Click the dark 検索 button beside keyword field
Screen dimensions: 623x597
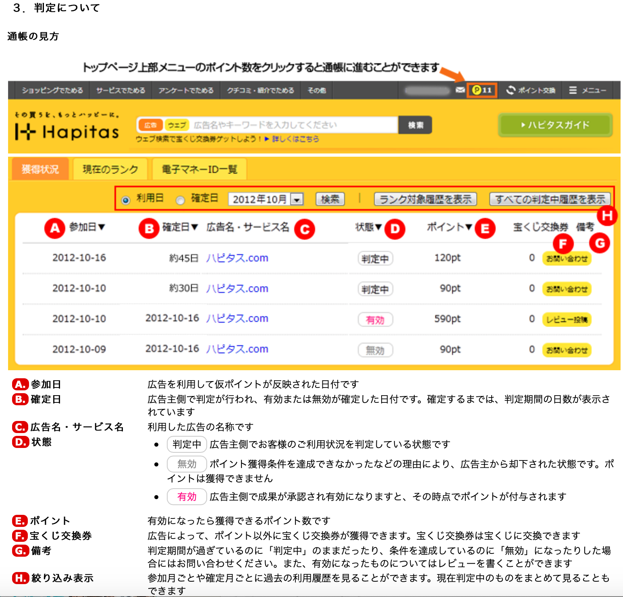pos(415,125)
